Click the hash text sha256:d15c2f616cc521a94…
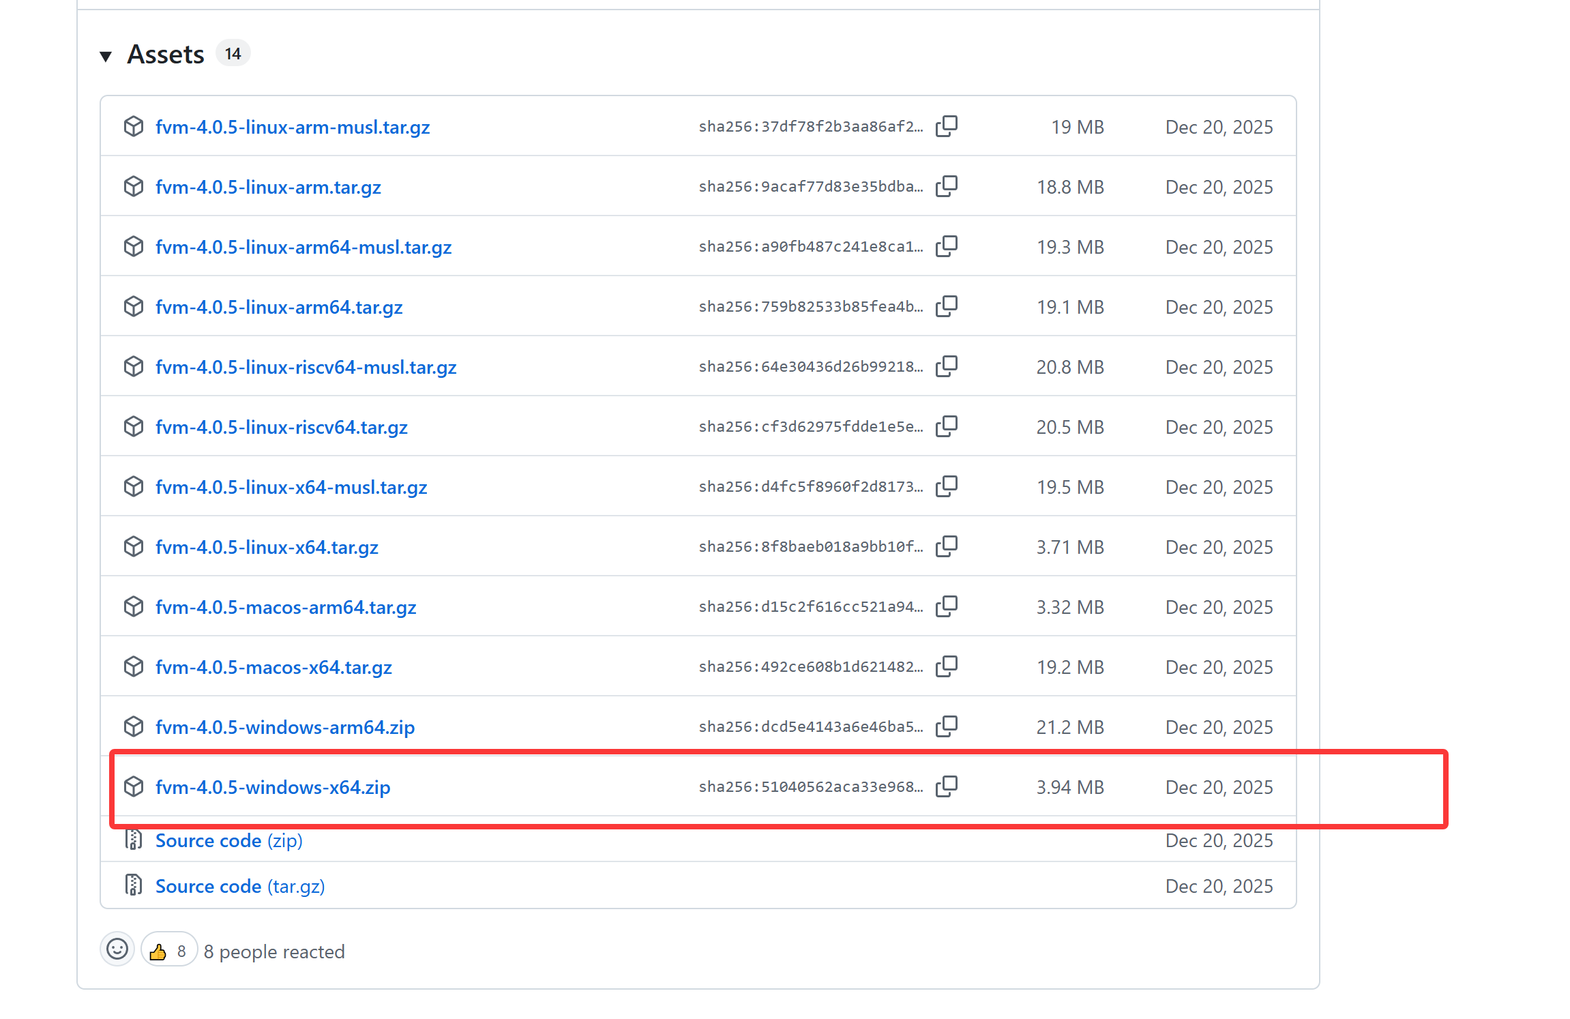Image resolution: width=1570 pixels, height=1019 pixels. click(x=811, y=607)
